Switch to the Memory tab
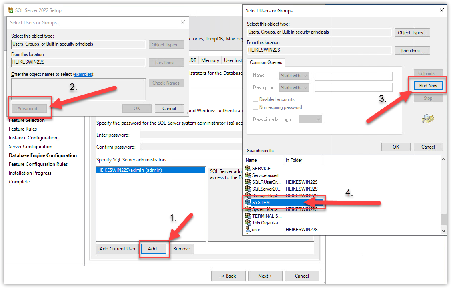 click(210, 60)
